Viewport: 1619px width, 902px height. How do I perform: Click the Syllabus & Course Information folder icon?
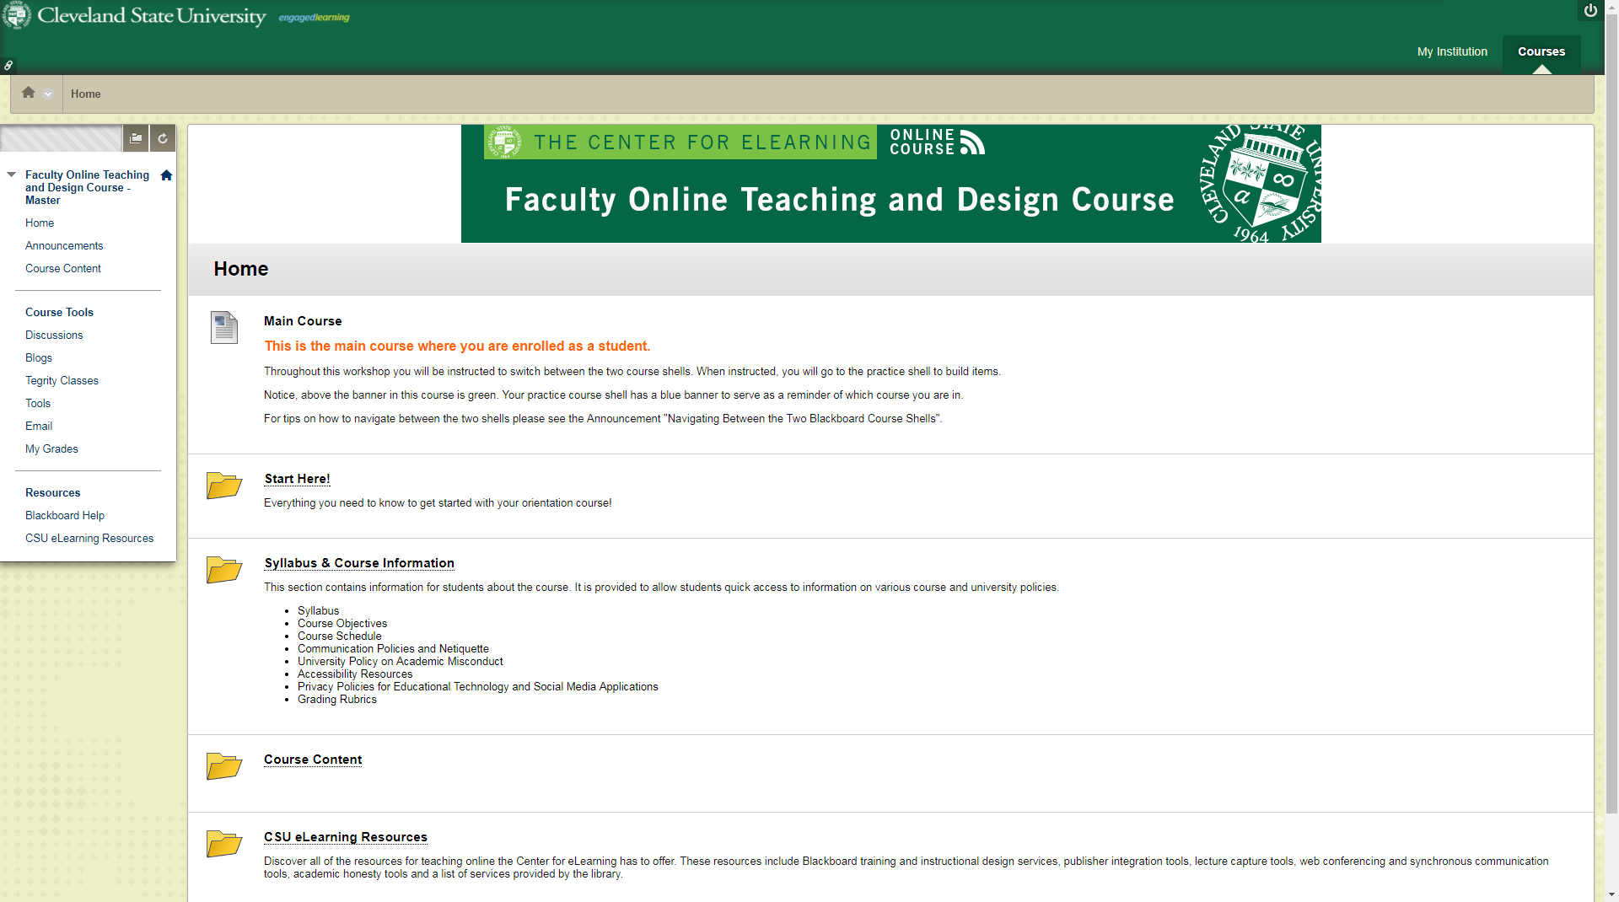point(224,569)
